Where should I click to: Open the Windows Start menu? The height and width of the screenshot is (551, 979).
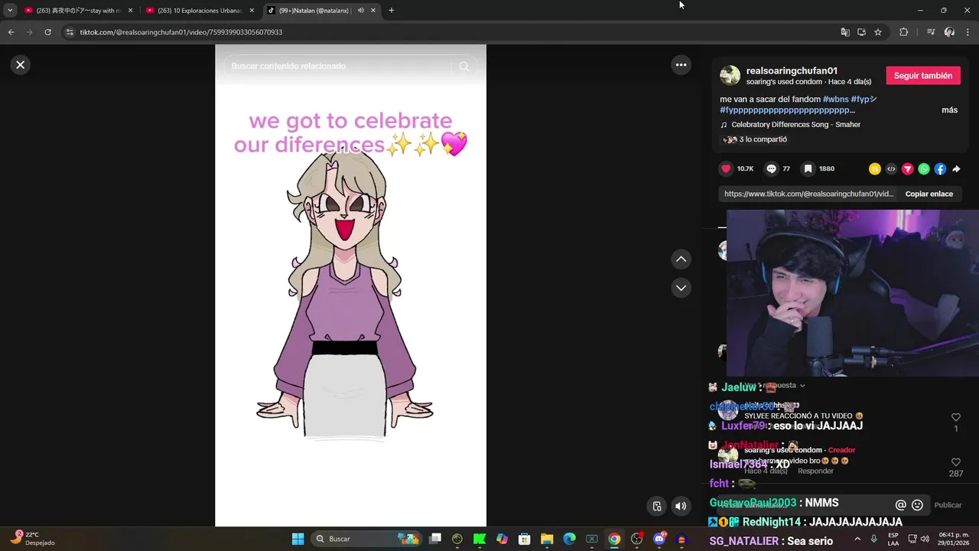click(x=298, y=539)
